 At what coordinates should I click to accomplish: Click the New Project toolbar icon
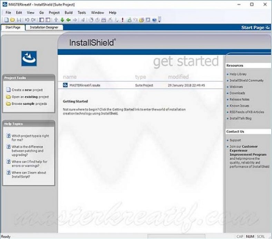[x=6, y=20]
